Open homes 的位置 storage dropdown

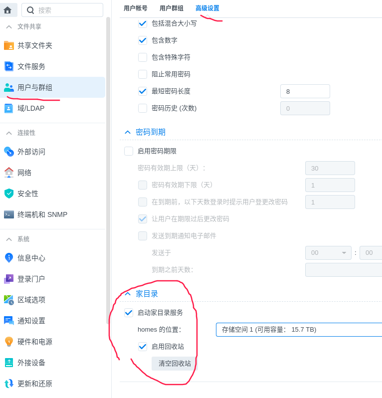tap(299, 330)
